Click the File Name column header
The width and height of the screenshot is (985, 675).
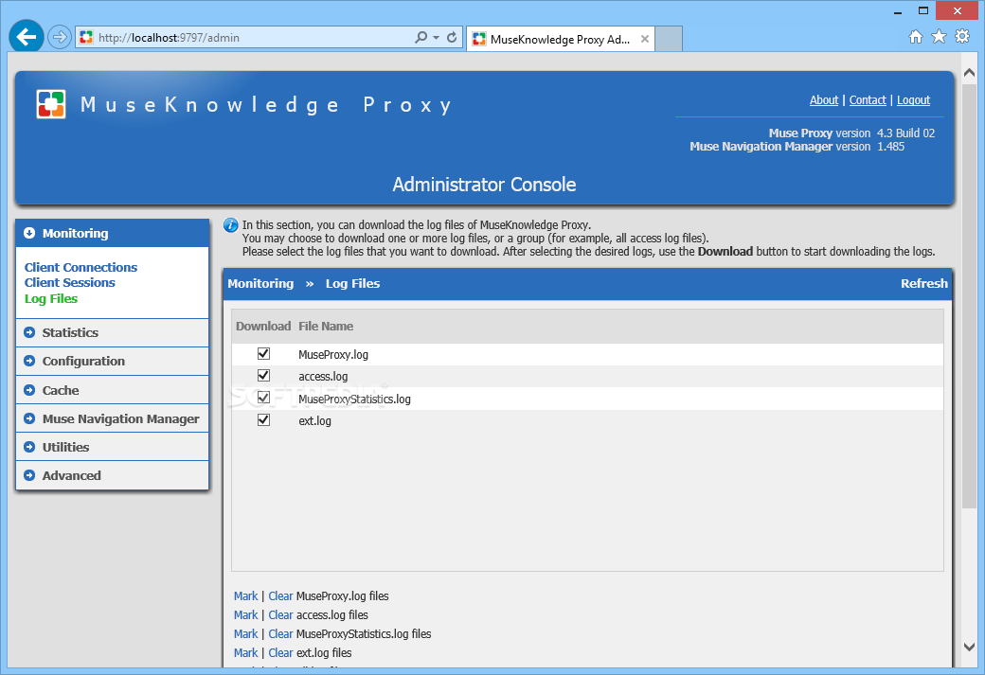coord(326,326)
